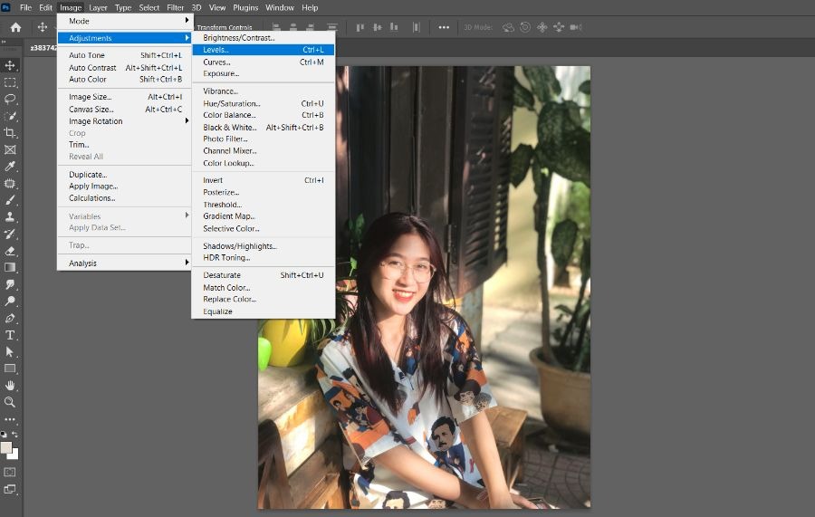
Task: Click Trim... in Image menu
Action: 125,145
